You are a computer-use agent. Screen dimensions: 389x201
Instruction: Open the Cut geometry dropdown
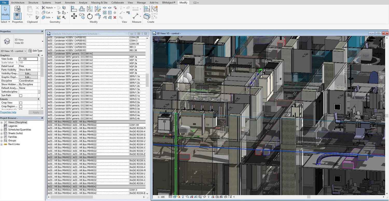click(52, 12)
